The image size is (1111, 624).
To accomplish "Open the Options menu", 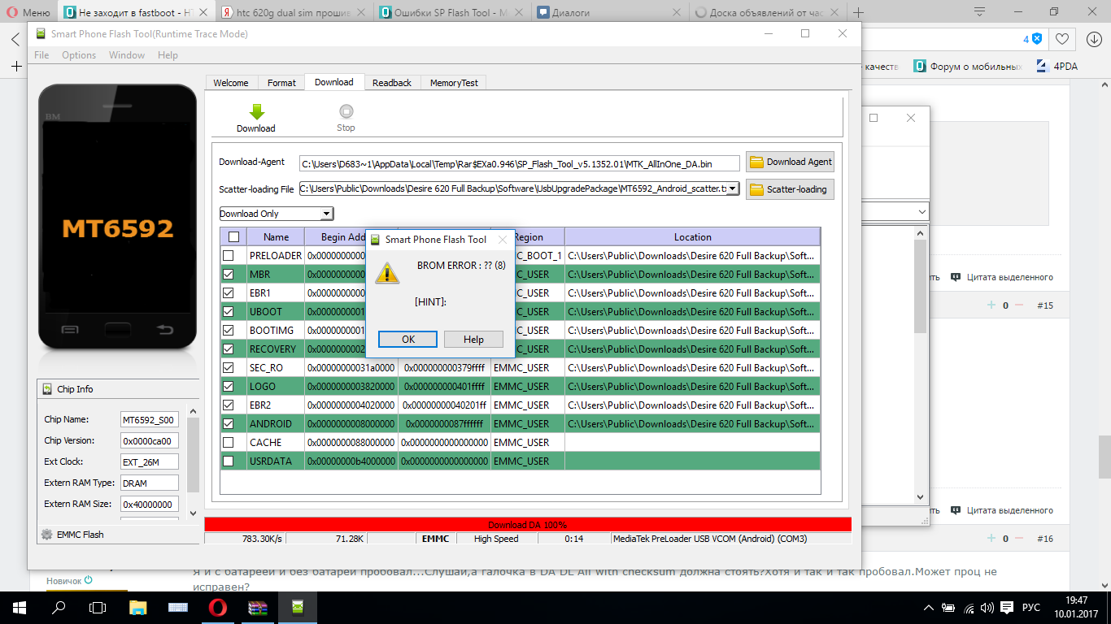I will coord(79,55).
